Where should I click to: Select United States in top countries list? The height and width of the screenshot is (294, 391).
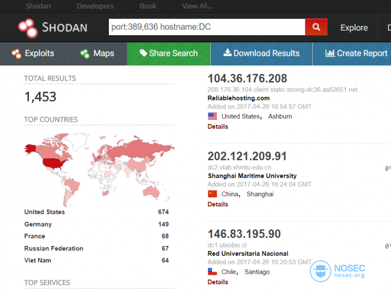click(45, 212)
